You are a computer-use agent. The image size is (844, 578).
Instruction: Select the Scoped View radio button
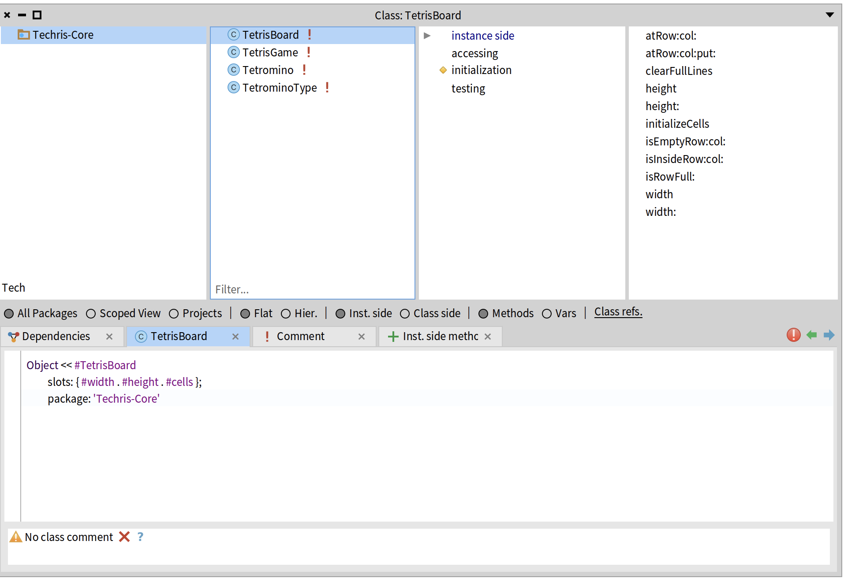pos(91,314)
